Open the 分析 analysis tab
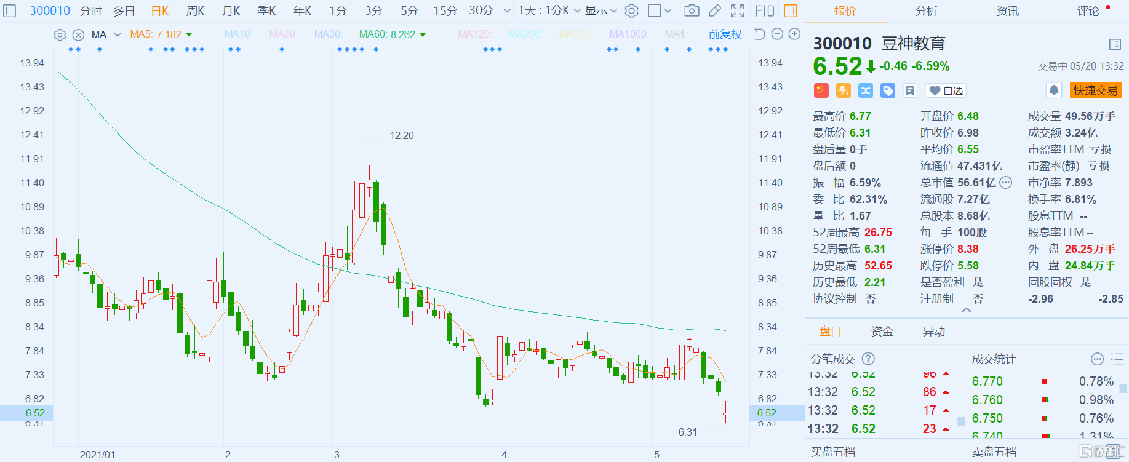This screenshot has height=462, width=1129. pos(926,11)
